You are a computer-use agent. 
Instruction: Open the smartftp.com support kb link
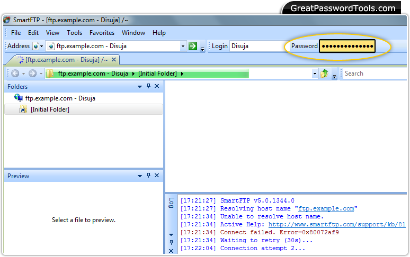click(337, 224)
